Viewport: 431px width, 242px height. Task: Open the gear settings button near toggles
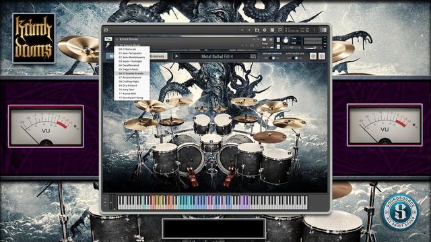pyautogui.click(x=313, y=56)
